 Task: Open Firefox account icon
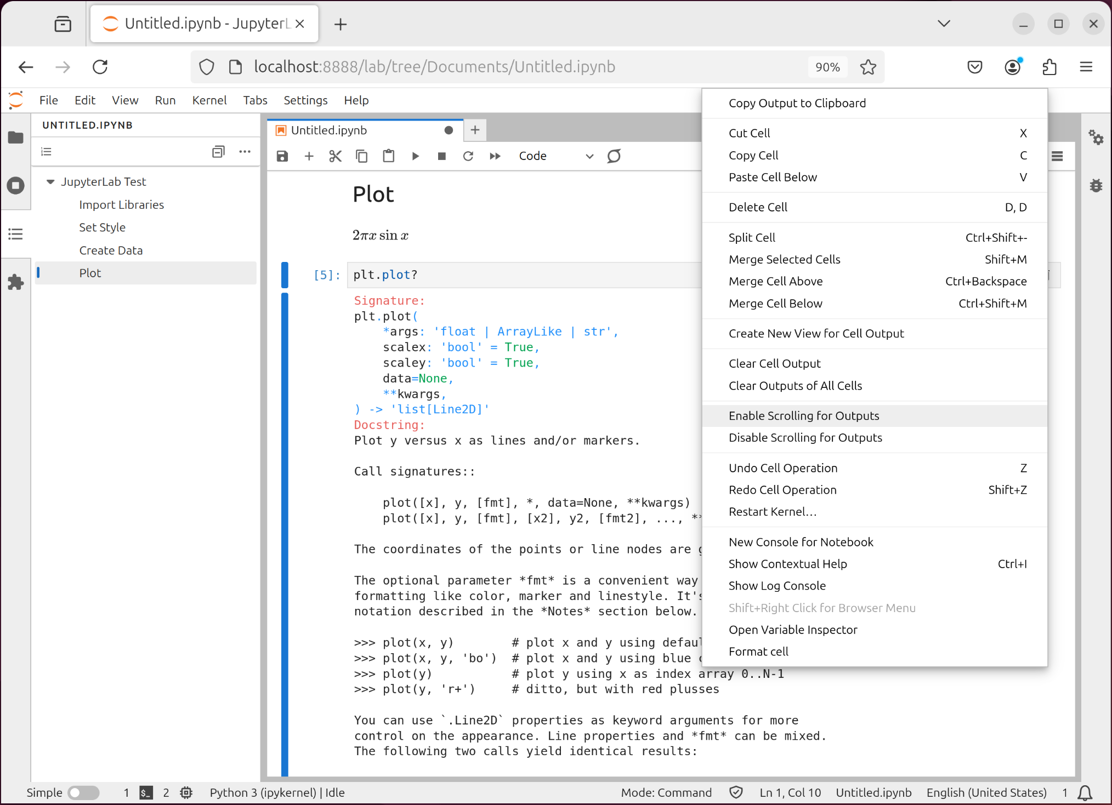click(x=1013, y=67)
